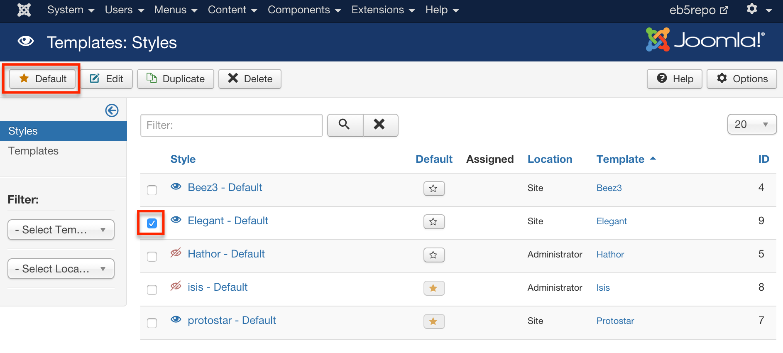The height and width of the screenshot is (353, 783).
Task: Check the Hathor - Default checkbox
Action: click(152, 256)
